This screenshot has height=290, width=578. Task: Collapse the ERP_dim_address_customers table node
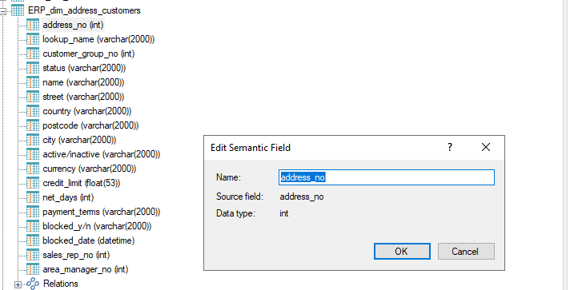3,11
